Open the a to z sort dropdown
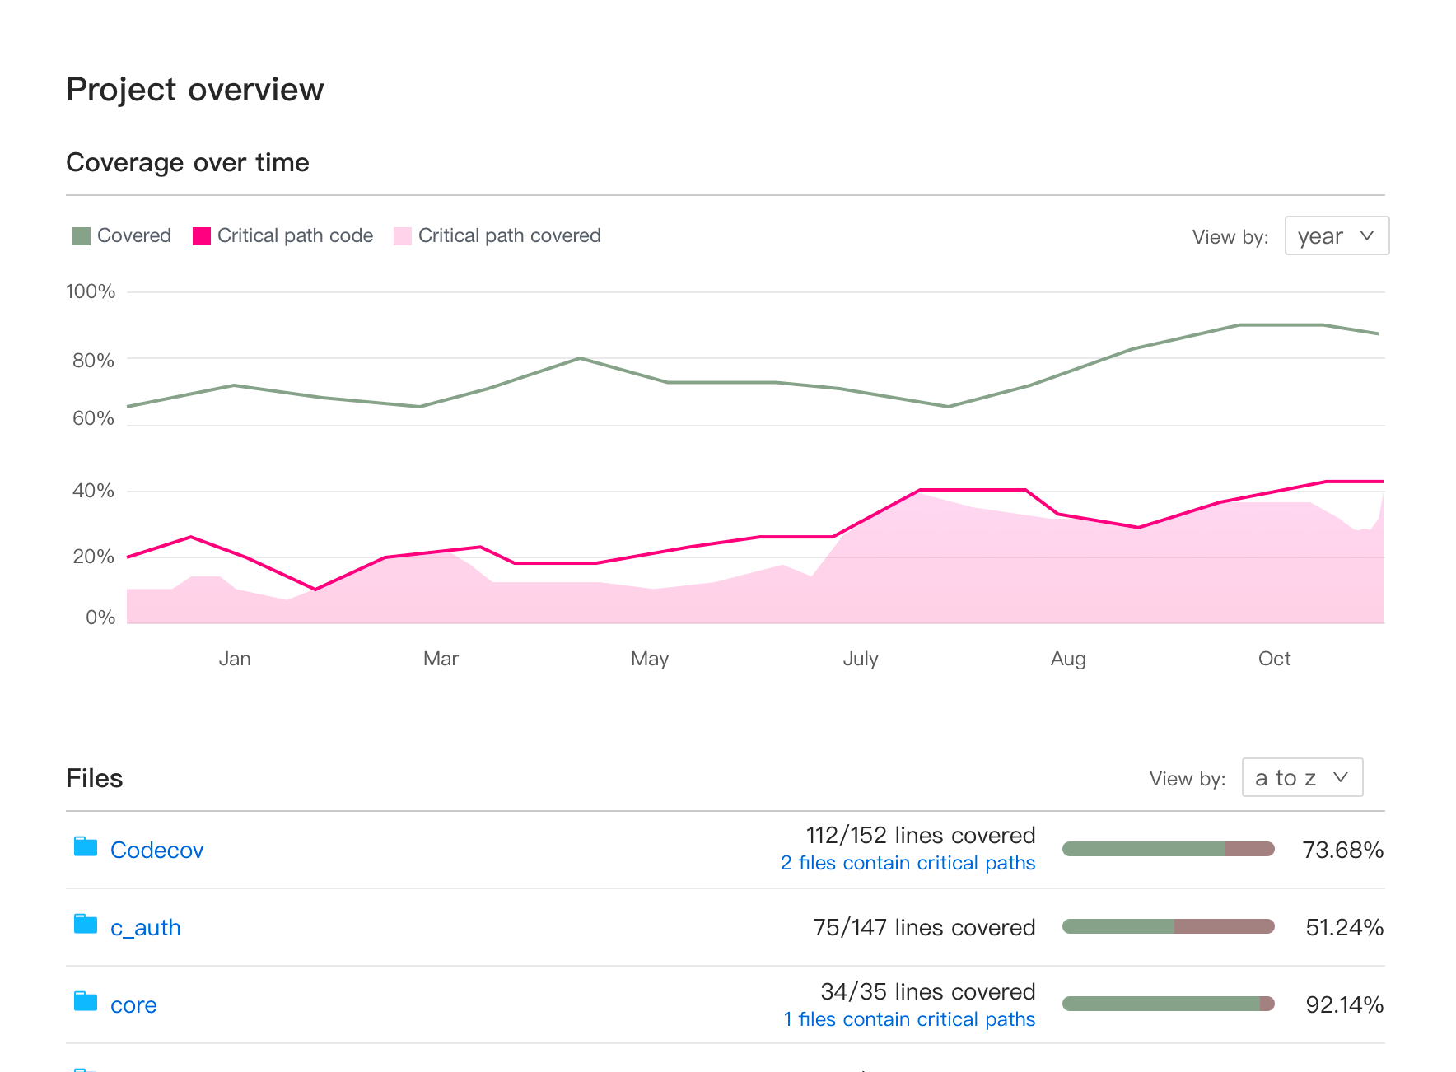Image resolution: width=1456 pixels, height=1072 pixels. point(1302,777)
